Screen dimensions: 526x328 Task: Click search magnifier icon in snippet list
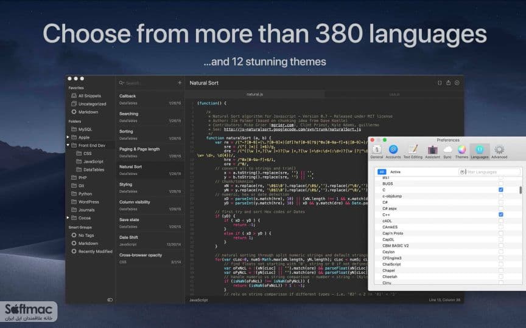click(121, 83)
